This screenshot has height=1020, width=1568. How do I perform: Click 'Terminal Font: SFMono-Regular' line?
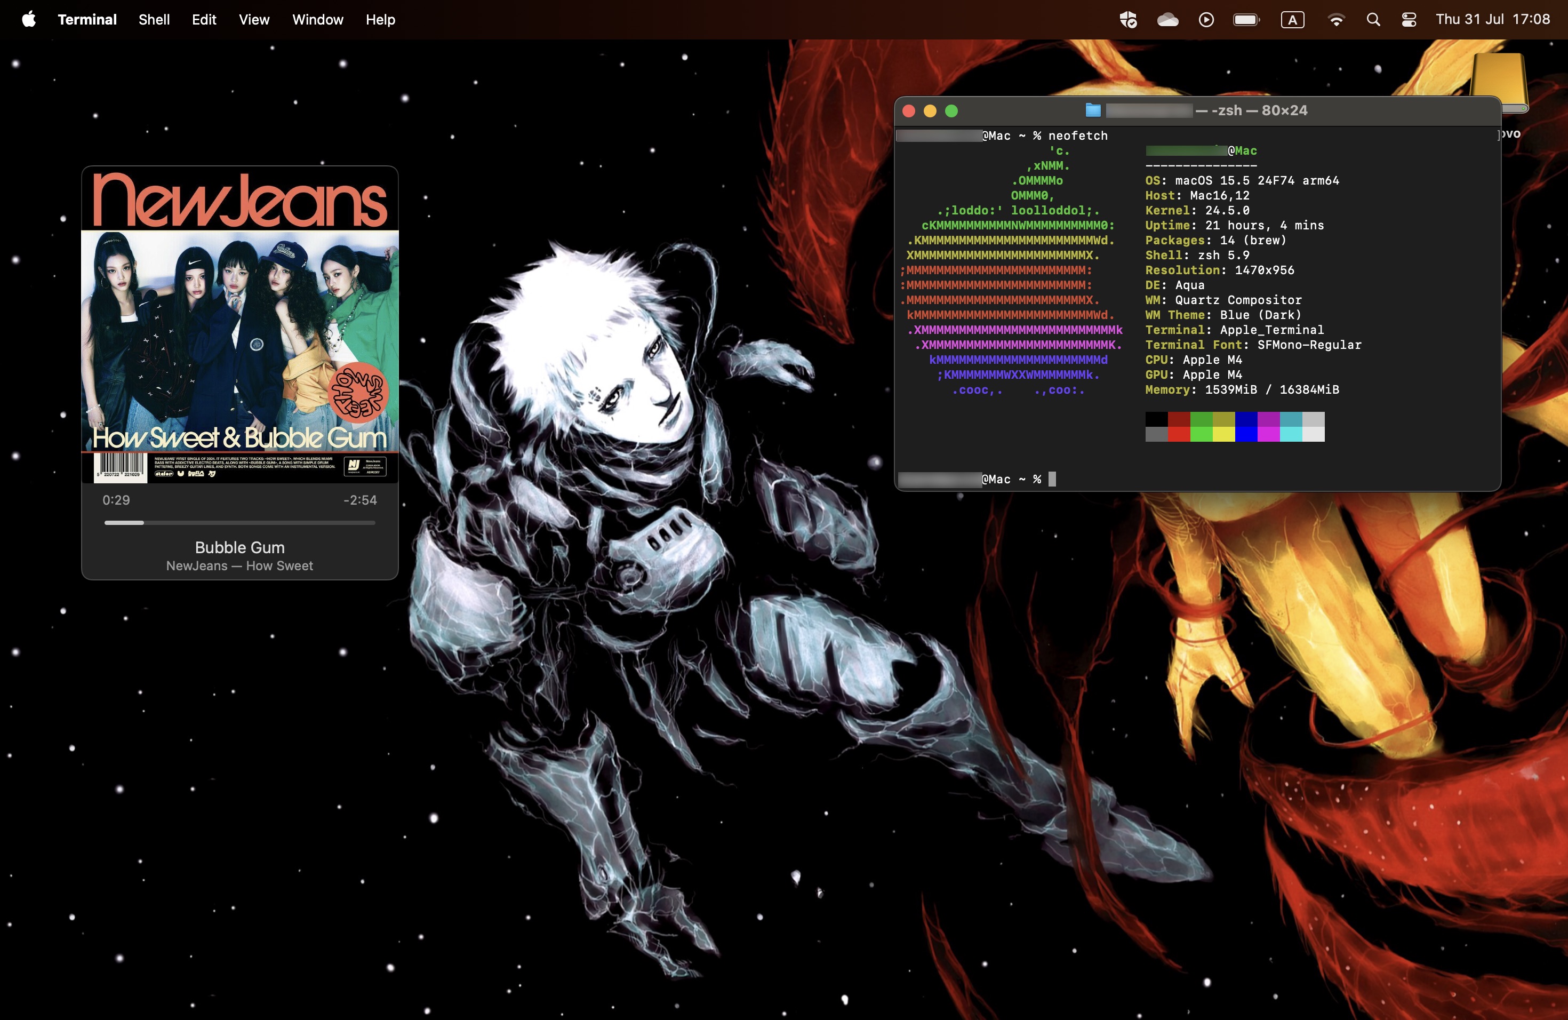point(1253,345)
